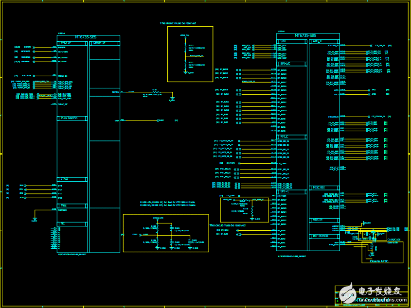Select ground symbol under the Misc TESTMODE wire

click(34, 220)
